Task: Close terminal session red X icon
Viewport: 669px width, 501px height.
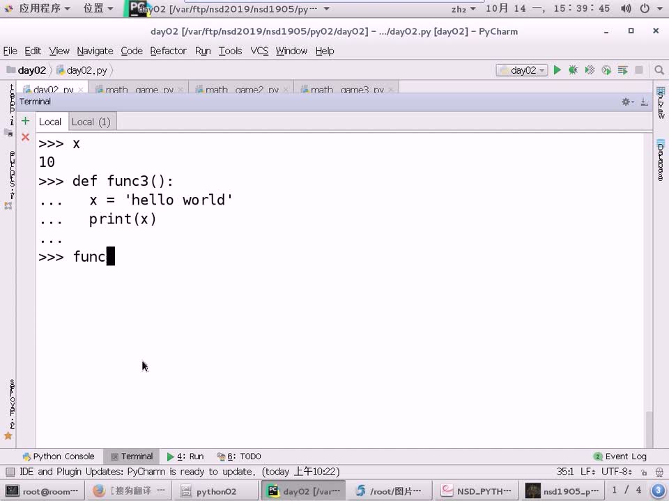Action: coord(26,137)
